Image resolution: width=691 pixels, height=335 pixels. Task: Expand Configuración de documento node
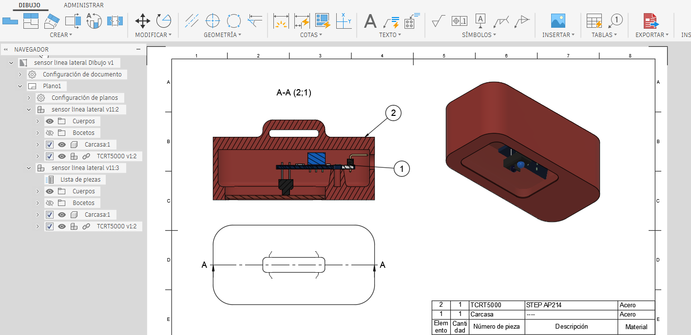coord(20,74)
